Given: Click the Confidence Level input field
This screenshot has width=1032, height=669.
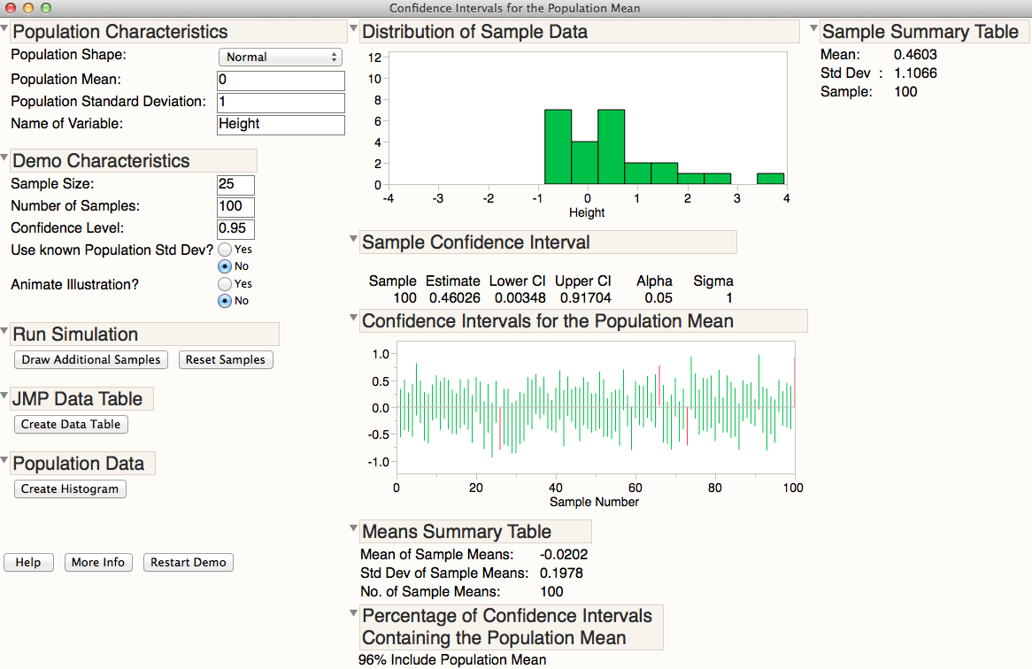Looking at the screenshot, I should point(235,229).
